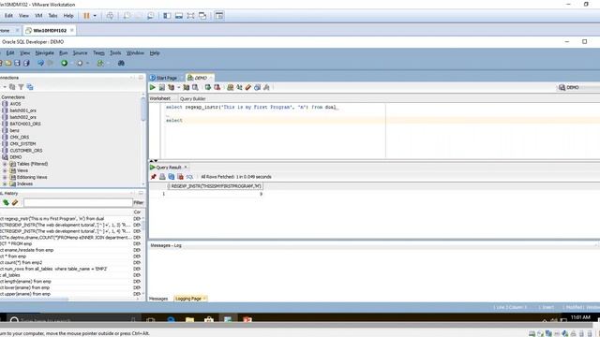This screenshot has width=600, height=337.
Task: Click the VMware full screen icon
Action: tap(190, 16)
